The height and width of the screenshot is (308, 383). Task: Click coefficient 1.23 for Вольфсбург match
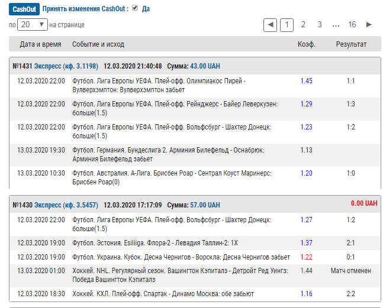point(306,127)
